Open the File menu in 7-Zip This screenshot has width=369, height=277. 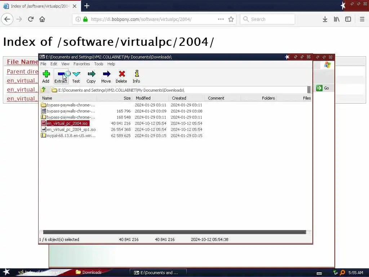43,64
